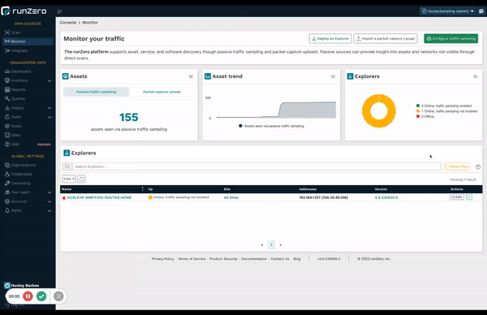Viewport: 487px width, 315px height.
Task: Open HuxleySampling admin organization dropdown
Action: (448, 11)
